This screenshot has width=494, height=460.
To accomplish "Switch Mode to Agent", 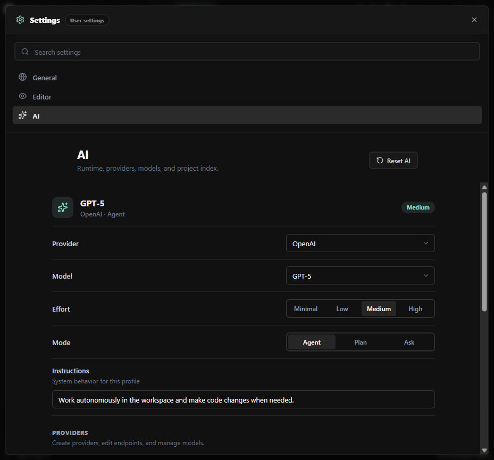I will pos(312,342).
